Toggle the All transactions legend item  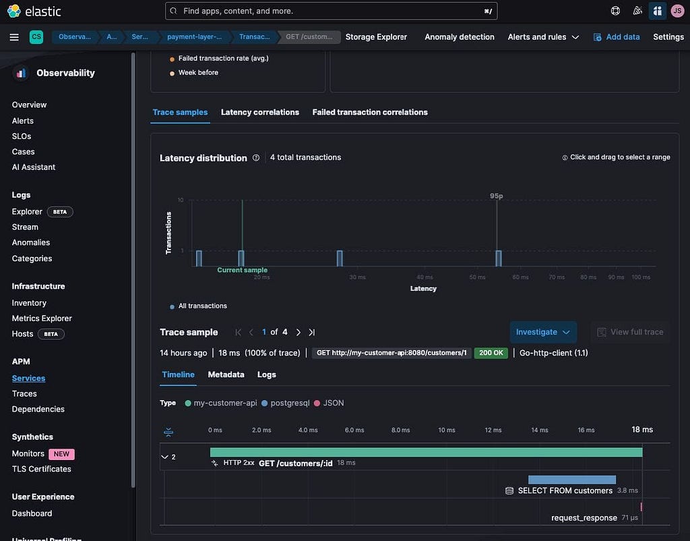199,306
